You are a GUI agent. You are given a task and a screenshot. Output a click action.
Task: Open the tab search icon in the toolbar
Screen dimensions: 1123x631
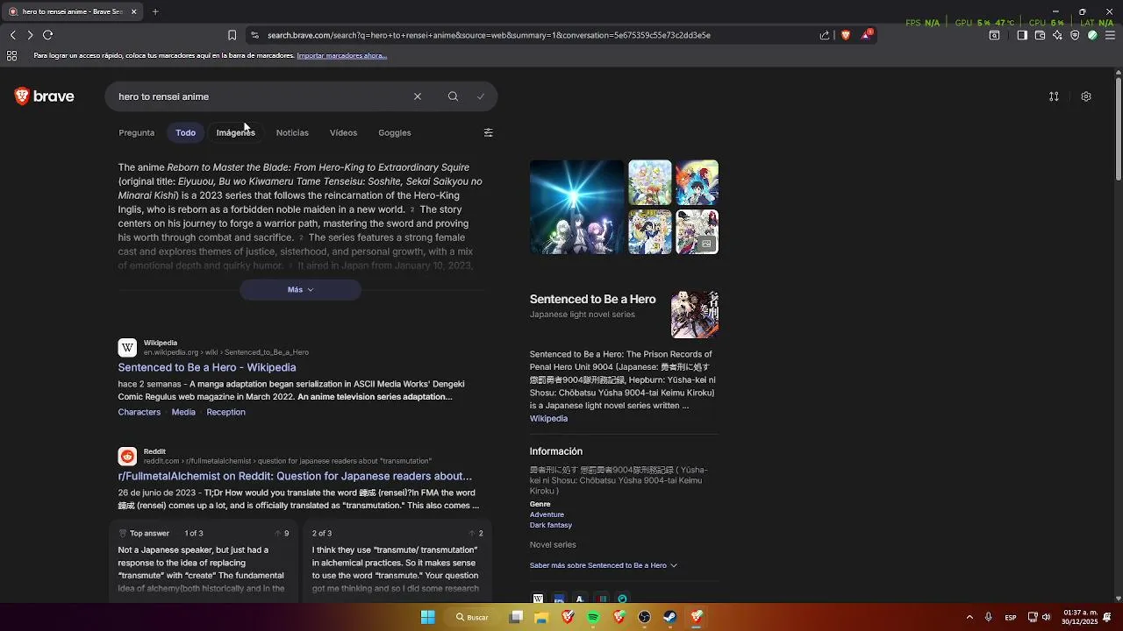click(x=994, y=35)
